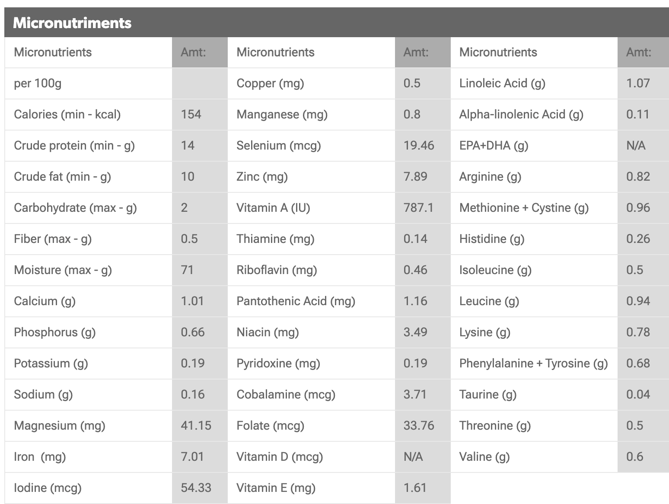Click the Vitamin E (mg) label
669x504 pixels.
276,488
